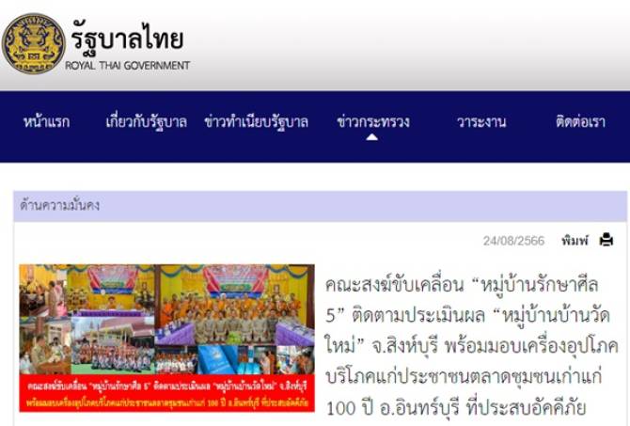Click the printer icon beside พิมพ์
This screenshot has height=426, width=630.
606,240
